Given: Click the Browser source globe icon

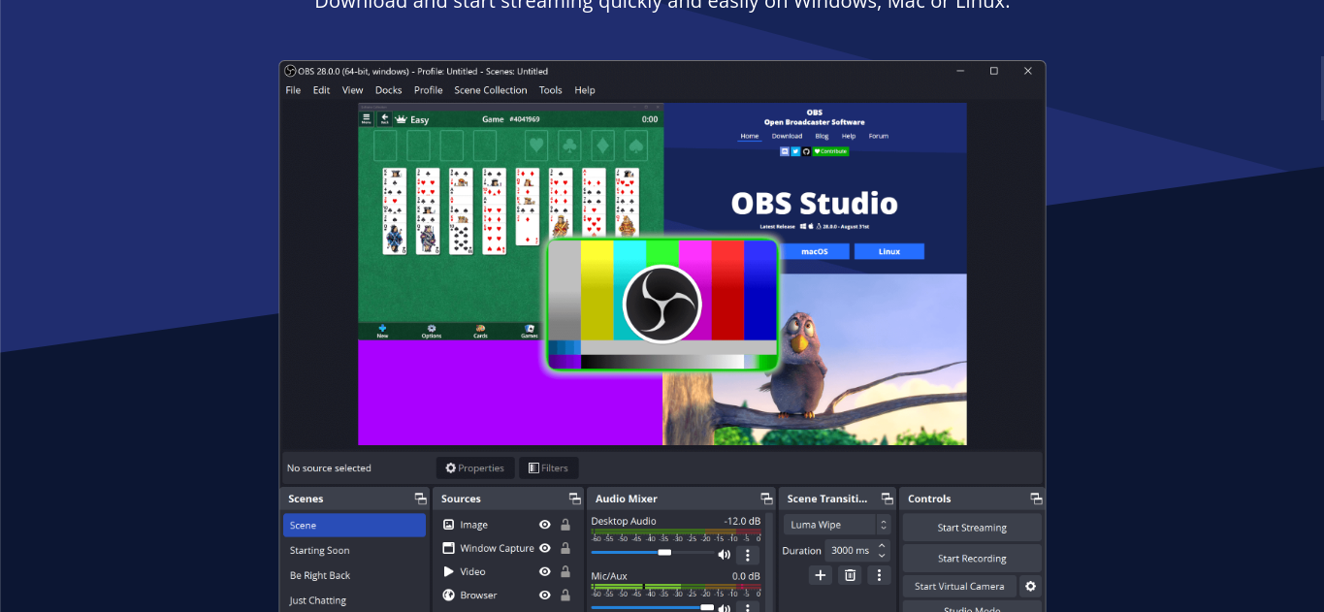Looking at the screenshot, I should [448, 596].
